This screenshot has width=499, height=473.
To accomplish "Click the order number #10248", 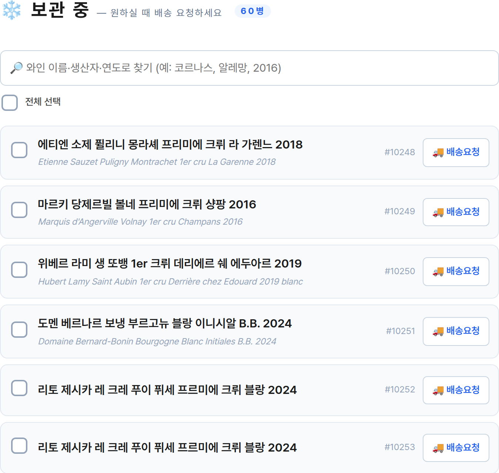I will click(x=400, y=152).
